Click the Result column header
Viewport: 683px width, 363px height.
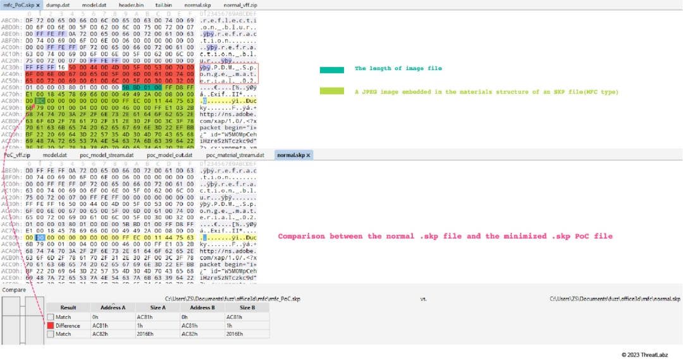click(68, 307)
